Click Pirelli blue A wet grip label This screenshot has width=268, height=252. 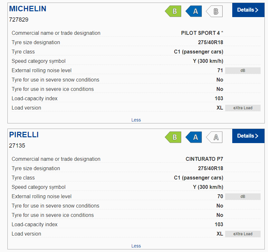(194, 137)
